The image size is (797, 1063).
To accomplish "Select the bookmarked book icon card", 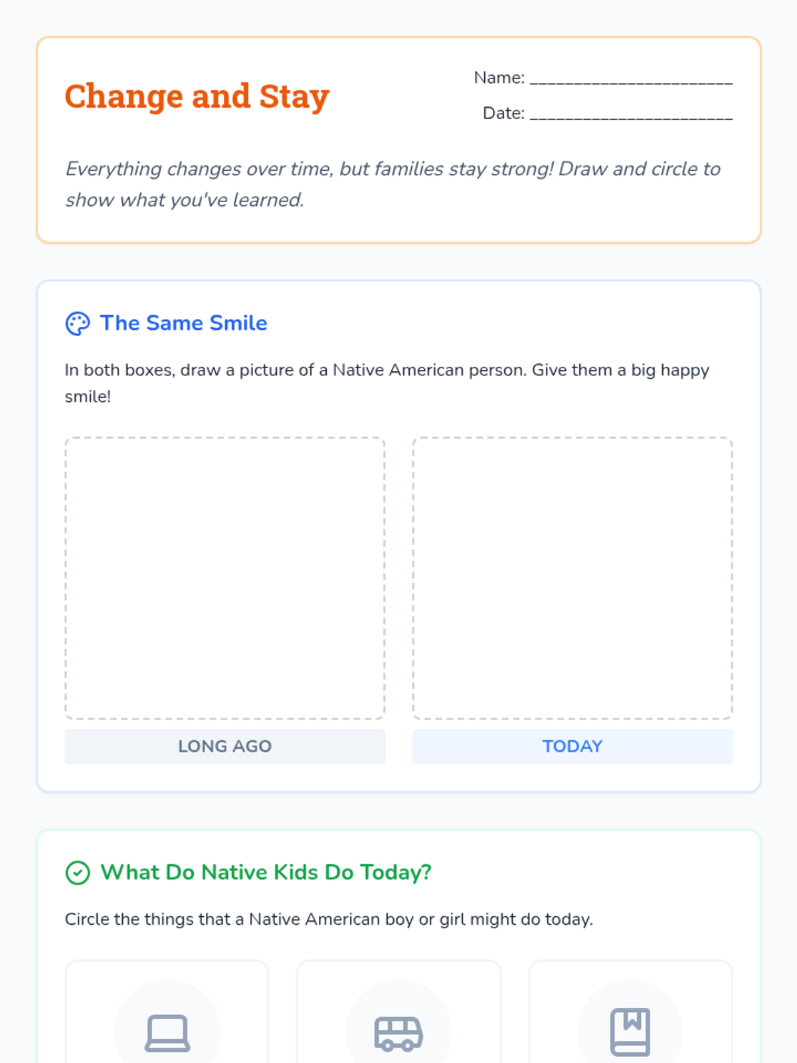I will (630, 1011).
